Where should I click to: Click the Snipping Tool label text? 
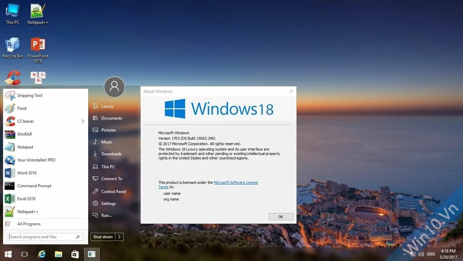click(x=30, y=95)
